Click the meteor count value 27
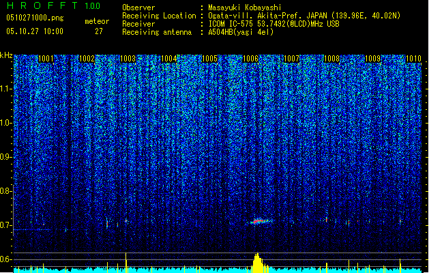This screenshot has height=273, width=429. pyautogui.click(x=99, y=31)
